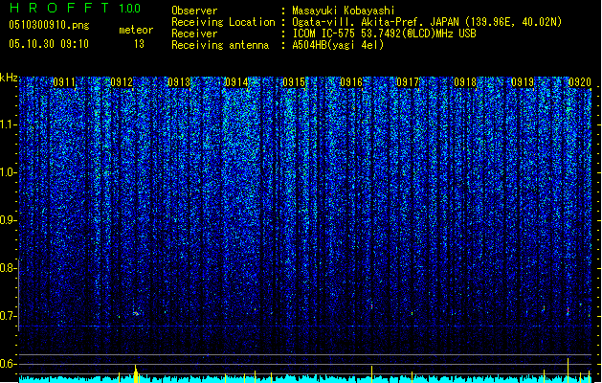602x383 pixels.
Task: Click time marker 0916
Action: (351, 82)
